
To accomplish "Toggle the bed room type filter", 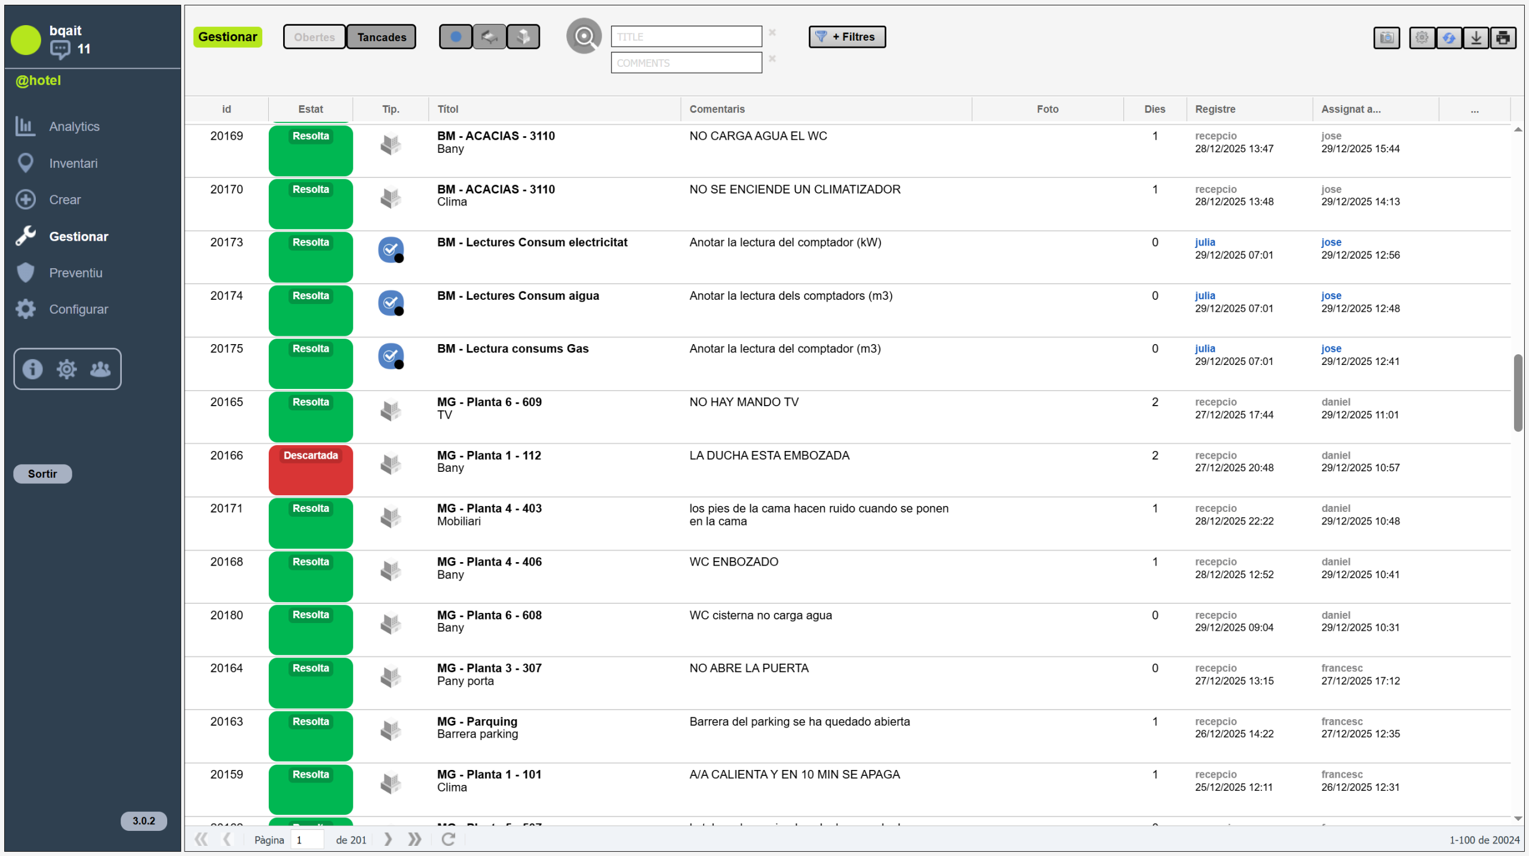I will [489, 37].
